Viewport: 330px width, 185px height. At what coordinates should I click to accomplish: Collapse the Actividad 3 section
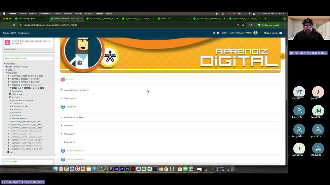(x=61, y=142)
